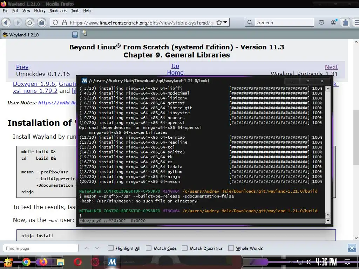Open the notification center icon

click(347, 262)
